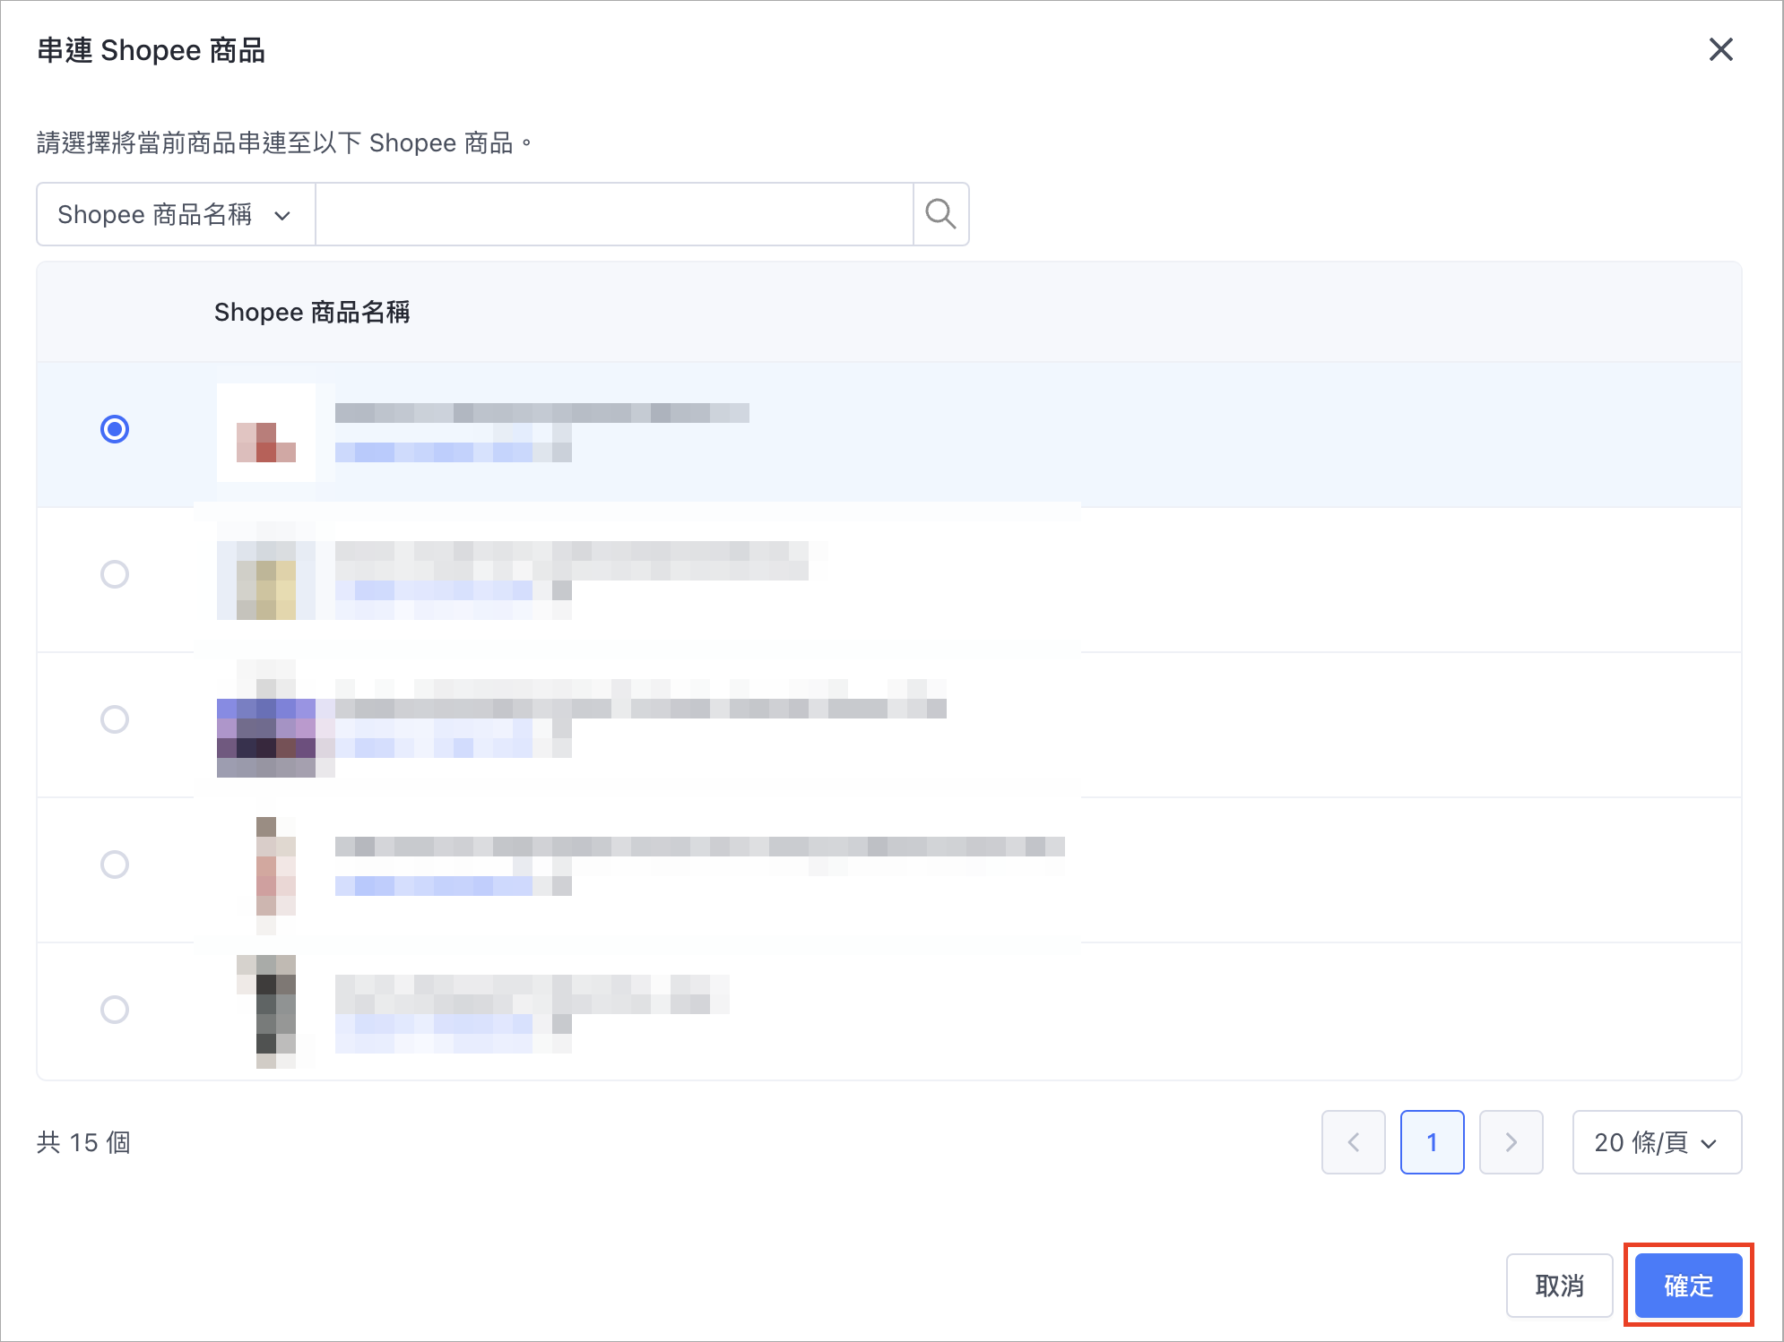The width and height of the screenshot is (1784, 1342).
Task: Open the 20 條/頁 page size dropdown
Action: 1657,1142
